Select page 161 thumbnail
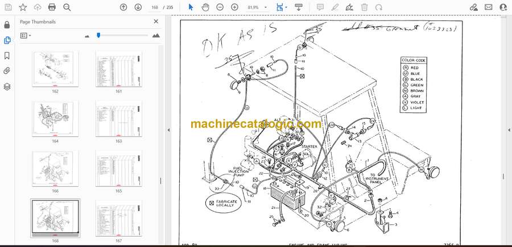Screen dimensions: 512x247 [118, 69]
